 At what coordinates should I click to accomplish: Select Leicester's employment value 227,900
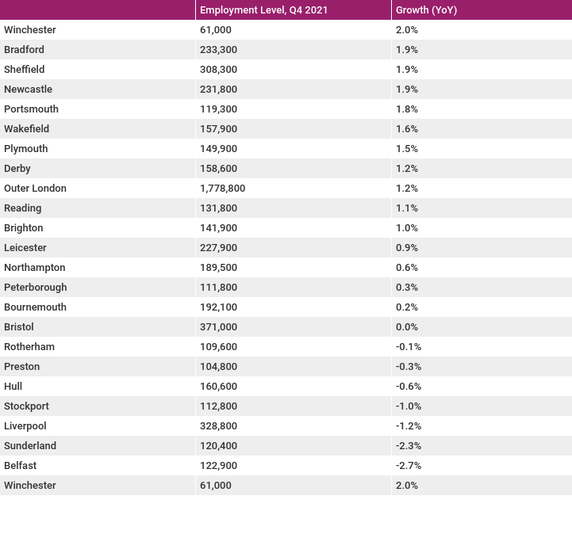(x=218, y=248)
